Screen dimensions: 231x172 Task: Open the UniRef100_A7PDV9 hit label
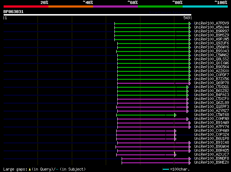212,23
